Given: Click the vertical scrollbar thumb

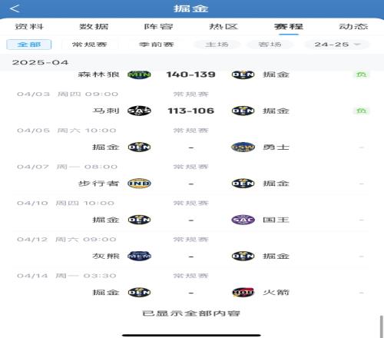Looking at the screenshot, I should (x=382, y=326).
